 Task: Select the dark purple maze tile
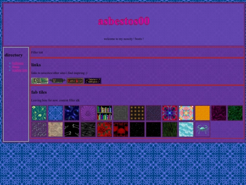(x=154, y=113)
